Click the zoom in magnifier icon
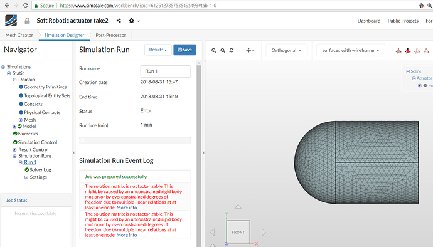The image size is (433, 247). tap(214, 50)
